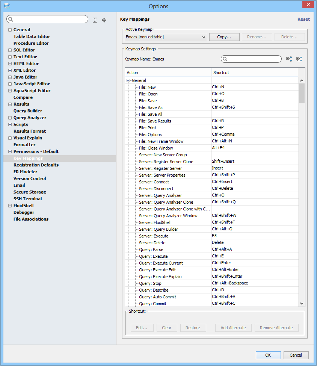Open the Query Builder options page

click(x=28, y=111)
